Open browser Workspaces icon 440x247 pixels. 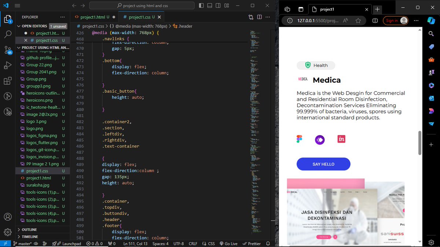[x=287, y=9]
